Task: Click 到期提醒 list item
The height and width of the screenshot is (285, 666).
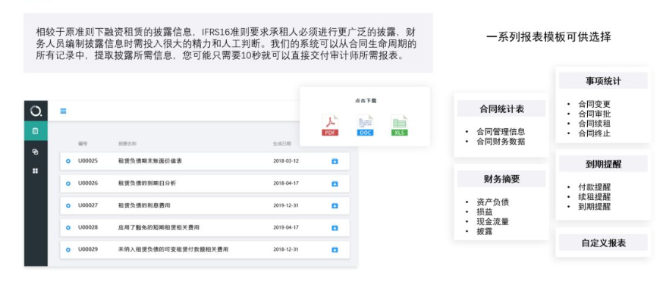Action: 594,206
